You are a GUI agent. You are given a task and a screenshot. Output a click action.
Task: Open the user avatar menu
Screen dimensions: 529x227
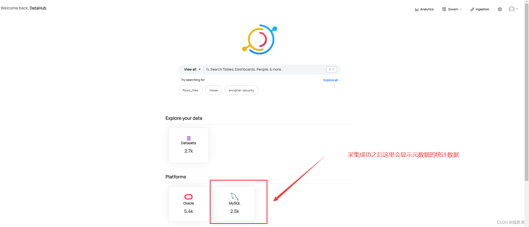click(x=511, y=9)
